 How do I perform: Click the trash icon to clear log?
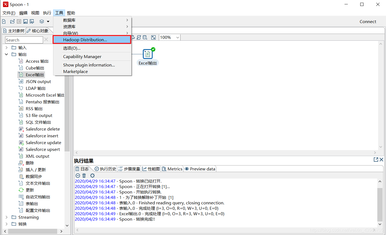tap(84, 176)
